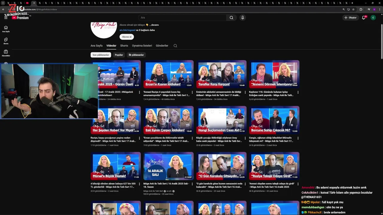Open options for "Annesi olaydan sonra" video
This screenshot has width=383, height=215.
[298, 184]
